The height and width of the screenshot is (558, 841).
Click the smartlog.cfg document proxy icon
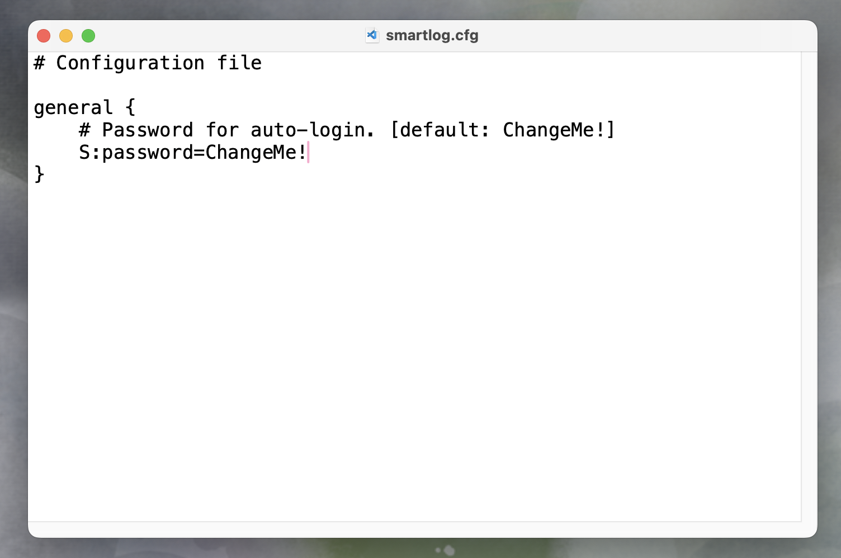[x=372, y=35]
